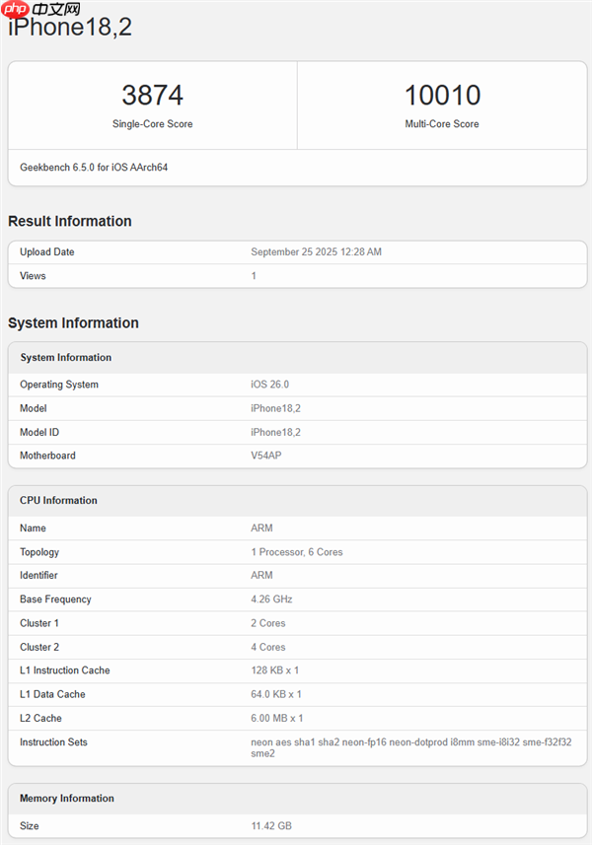Click the Multi-Core Score label
The height and width of the screenshot is (845, 592).
[442, 124]
